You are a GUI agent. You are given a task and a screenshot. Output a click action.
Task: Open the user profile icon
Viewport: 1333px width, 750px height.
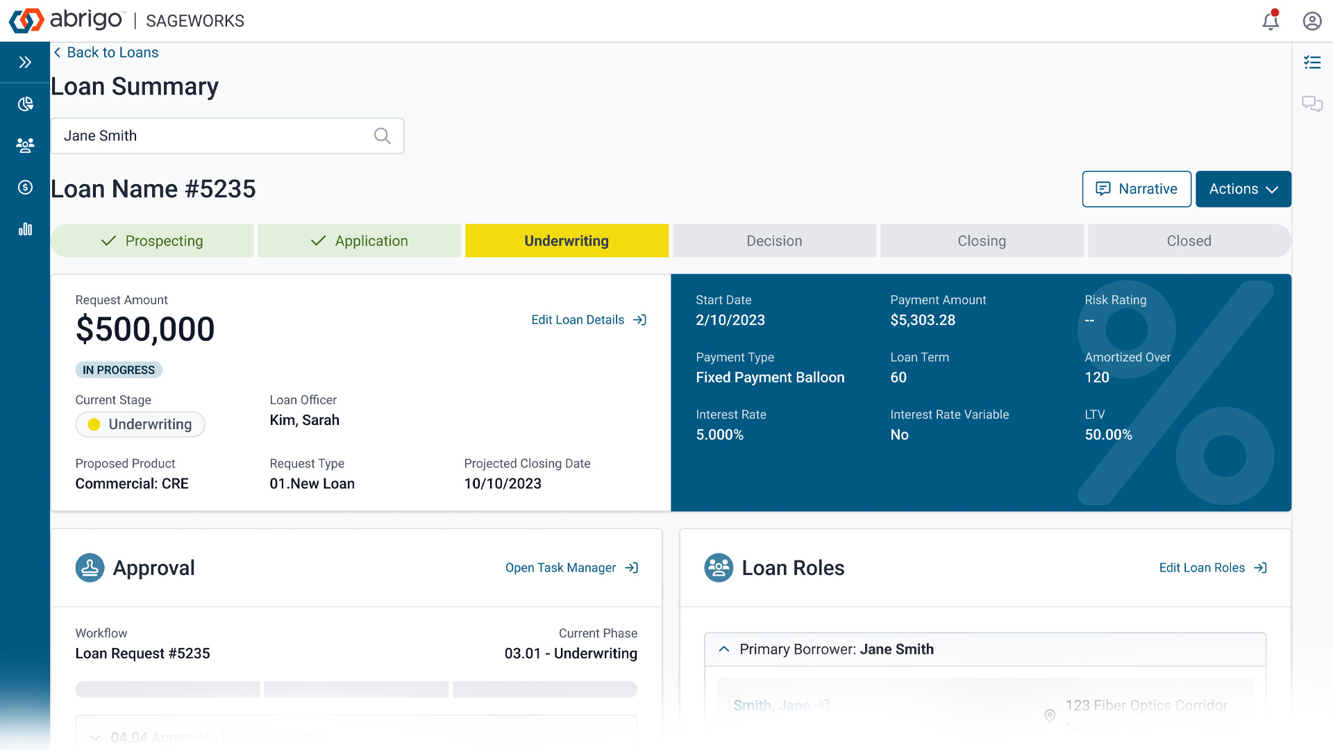click(x=1312, y=21)
